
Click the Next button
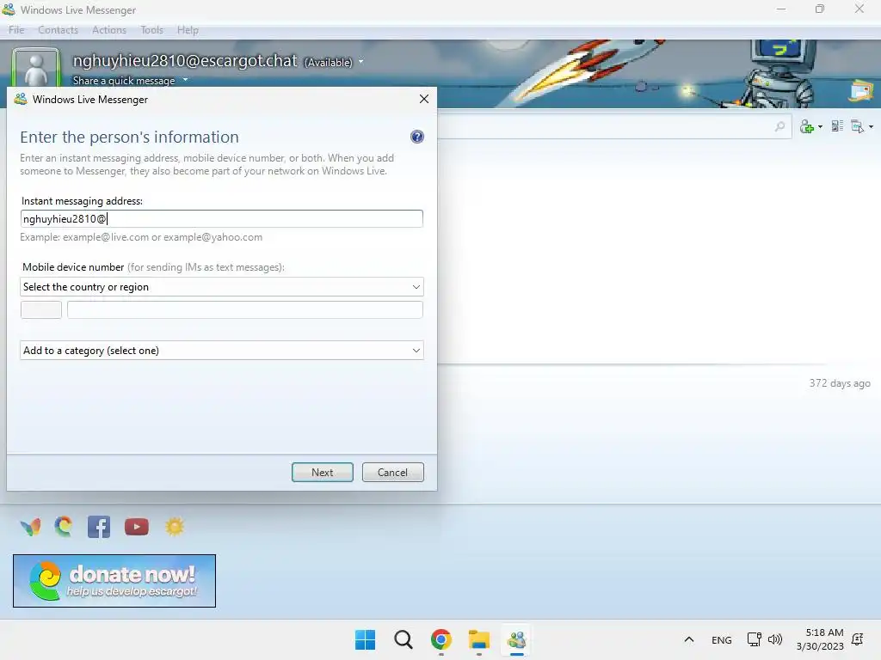coord(323,473)
